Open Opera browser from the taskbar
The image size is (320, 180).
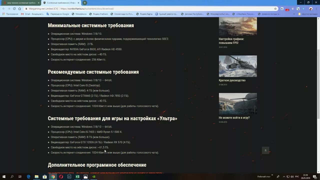[x=61, y=176]
